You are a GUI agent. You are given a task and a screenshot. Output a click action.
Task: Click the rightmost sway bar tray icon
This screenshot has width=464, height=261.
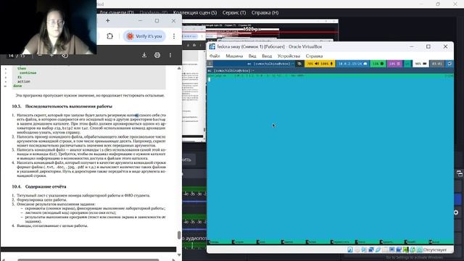tap(449, 64)
